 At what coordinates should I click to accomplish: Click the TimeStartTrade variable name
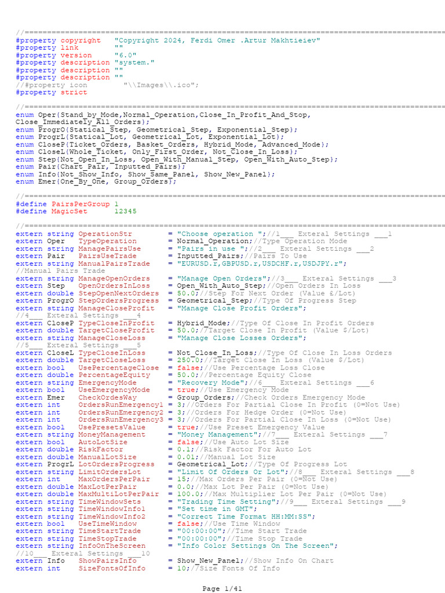point(110,532)
